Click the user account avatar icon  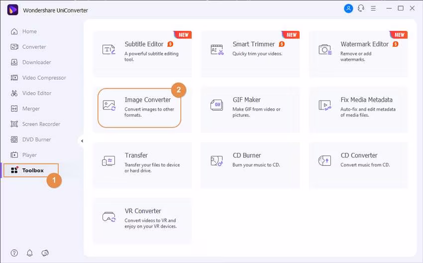point(348,8)
